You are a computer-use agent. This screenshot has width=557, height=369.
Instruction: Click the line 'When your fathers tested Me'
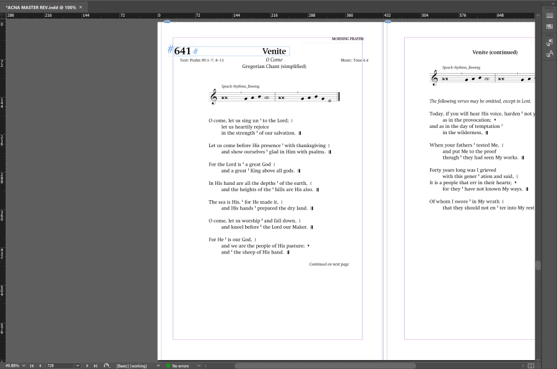click(x=466, y=145)
